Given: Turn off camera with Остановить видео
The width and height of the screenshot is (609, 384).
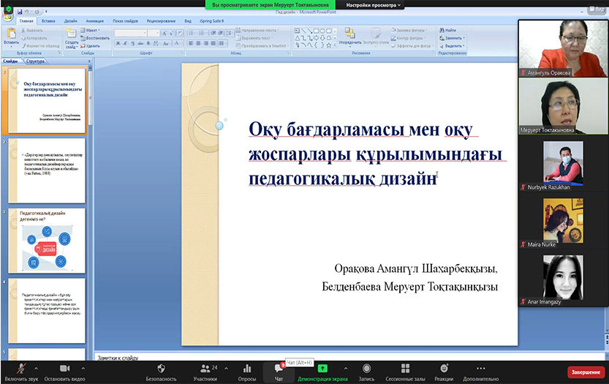Looking at the screenshot, I should point(64,369).
